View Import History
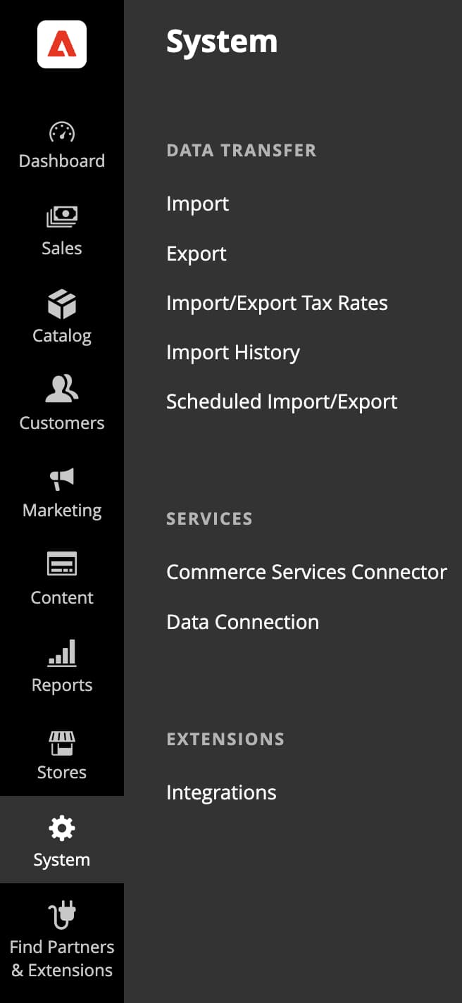 [x=233, y=352]
